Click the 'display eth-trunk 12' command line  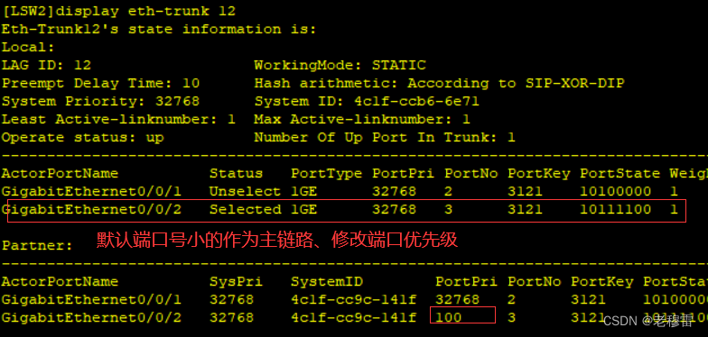click(118, 11)
